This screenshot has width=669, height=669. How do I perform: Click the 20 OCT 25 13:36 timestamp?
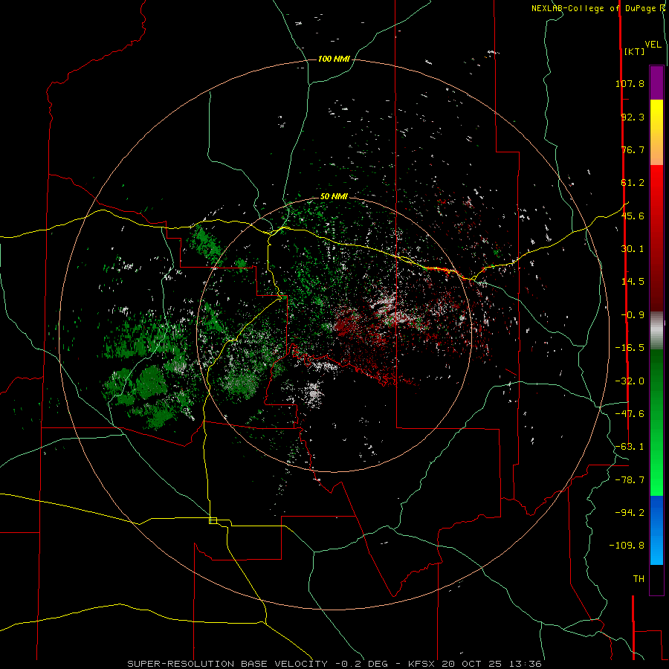pos(491,664)
